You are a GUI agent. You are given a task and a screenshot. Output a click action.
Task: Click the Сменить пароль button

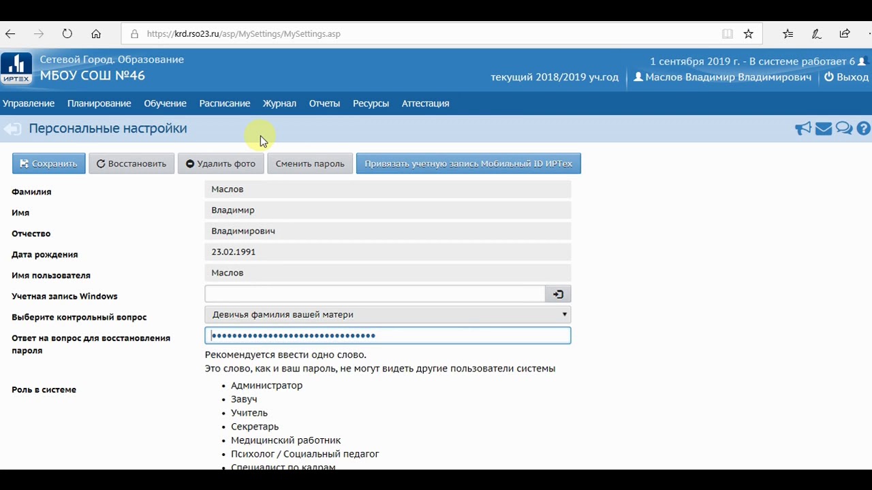310,163
